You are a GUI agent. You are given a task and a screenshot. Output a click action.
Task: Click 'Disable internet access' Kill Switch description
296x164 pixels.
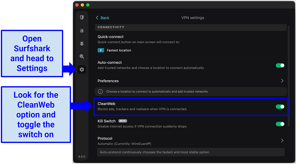142,126
